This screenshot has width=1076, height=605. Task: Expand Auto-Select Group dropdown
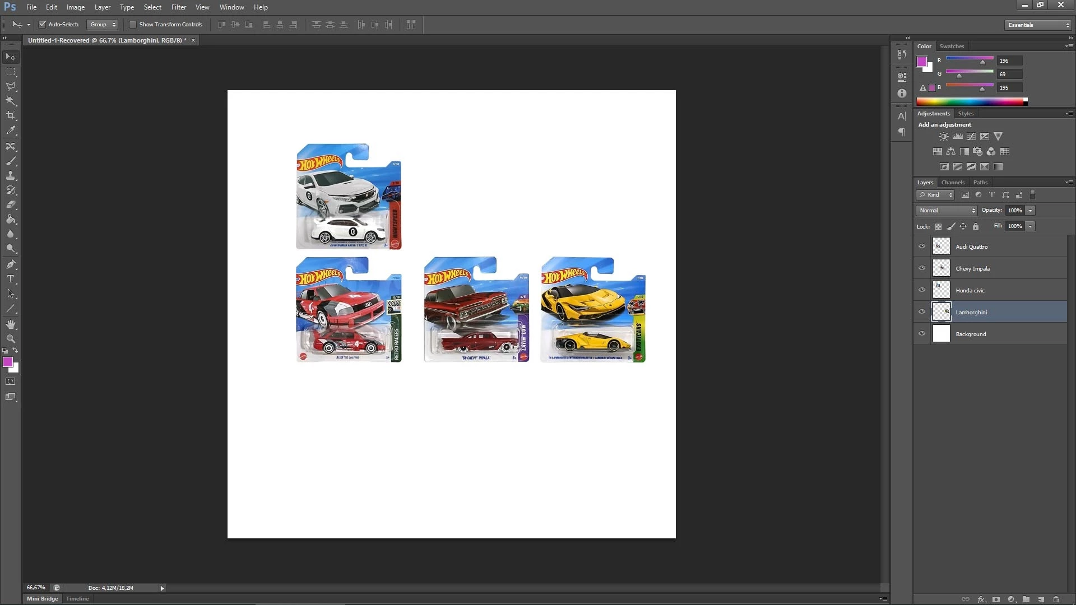click(x=103, y=25)
